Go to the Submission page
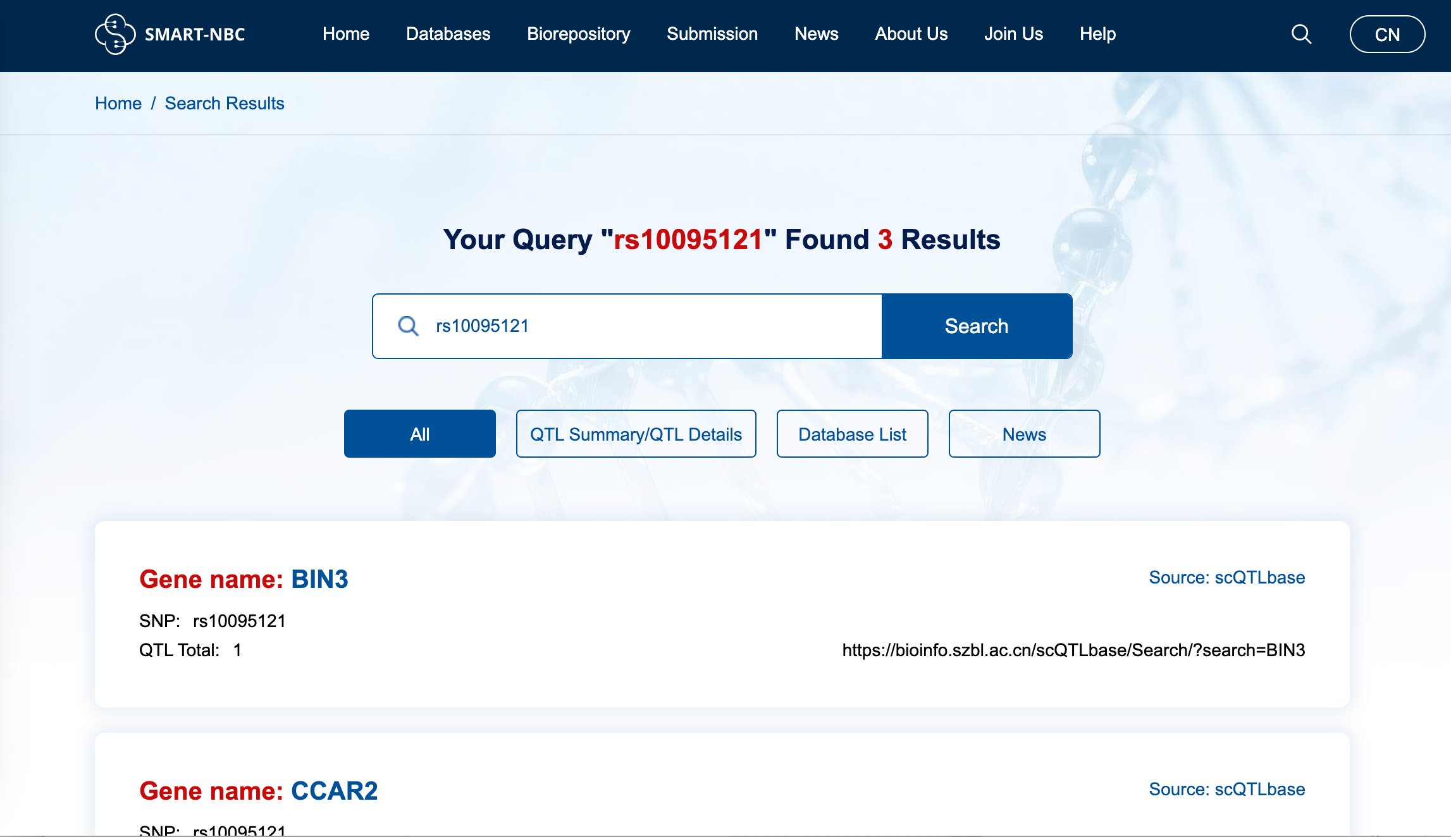Viewport: 1451px width, 837px height. (712, 34)
